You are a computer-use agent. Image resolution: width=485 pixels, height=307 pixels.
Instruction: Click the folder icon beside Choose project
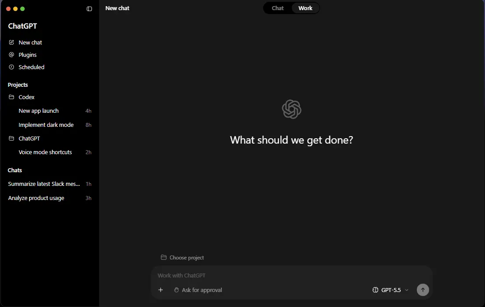pos(164,257)
